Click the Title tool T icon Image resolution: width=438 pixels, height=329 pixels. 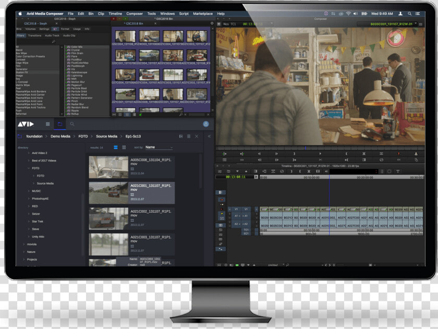coord(398,172)
